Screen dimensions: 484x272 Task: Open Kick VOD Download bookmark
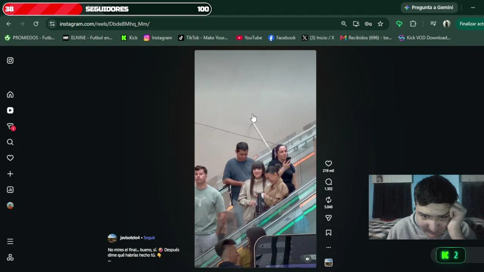click(x=425, y=38)
